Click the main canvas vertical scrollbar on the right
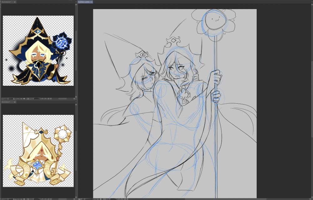313x200 pixels. tap(312, 100)
